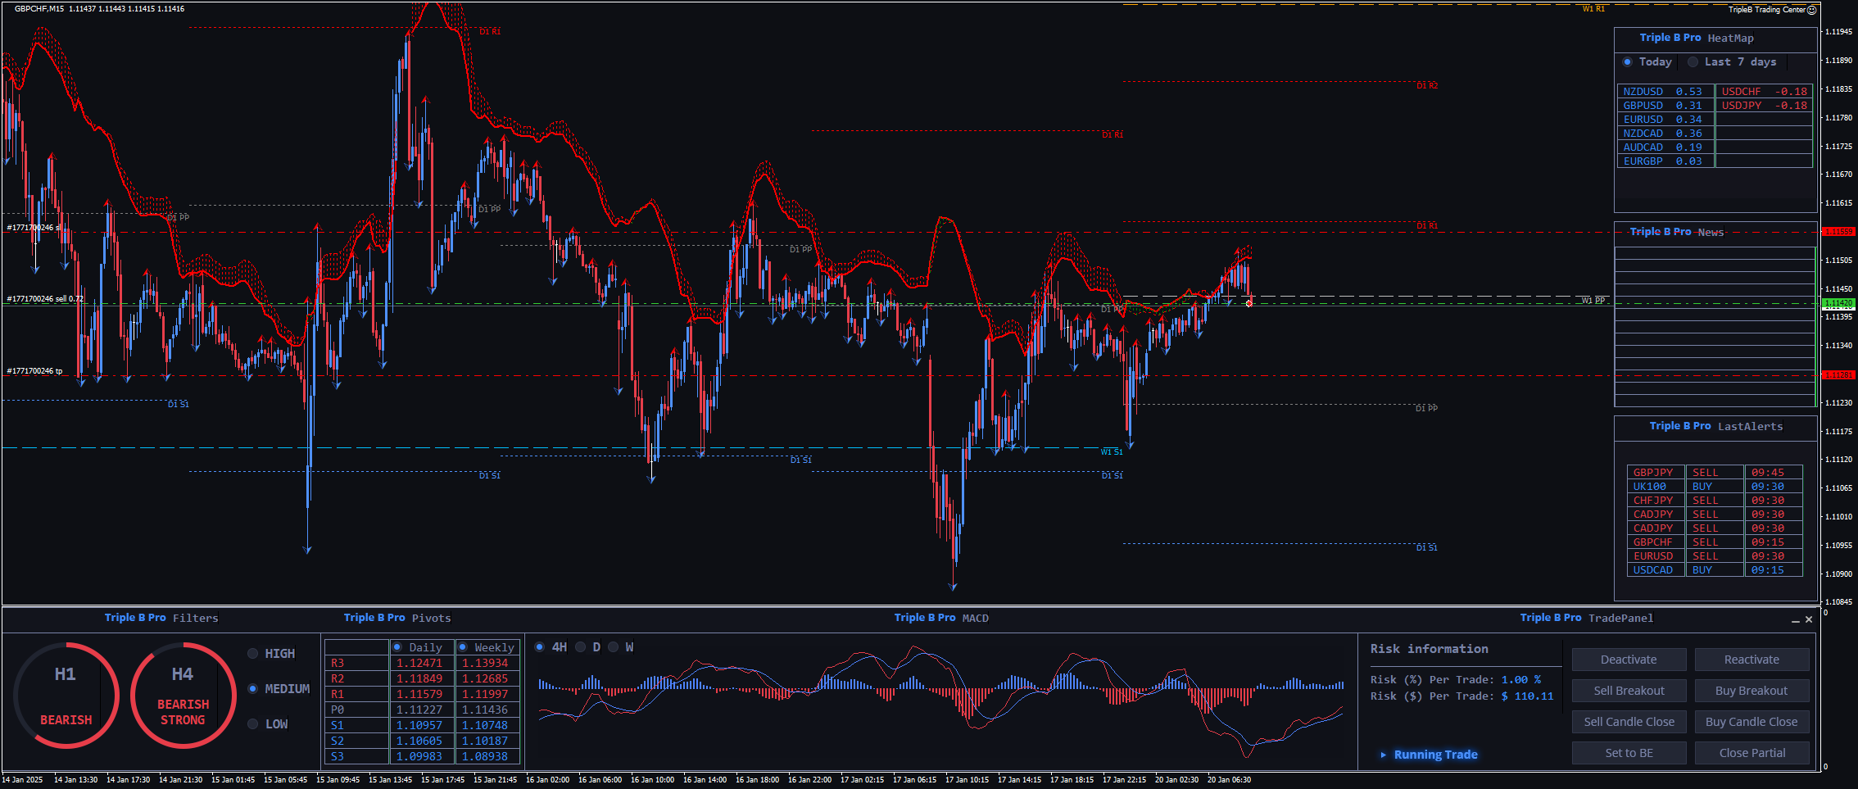The image size is (1858, 789).
Task: Close the TradePanel using the X icon
Action: click(x=1809, y=619)
